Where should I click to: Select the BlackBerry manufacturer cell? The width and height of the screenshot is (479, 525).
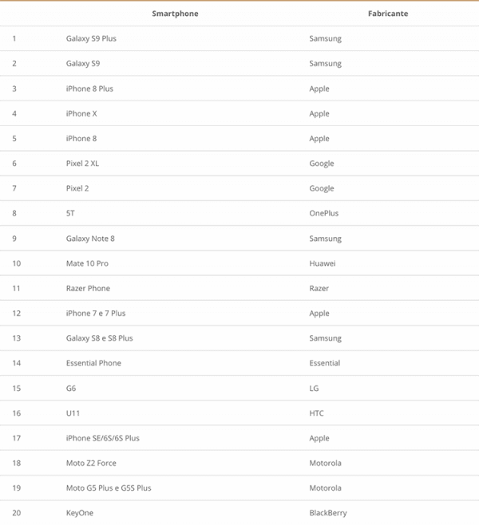click(328, 513)
